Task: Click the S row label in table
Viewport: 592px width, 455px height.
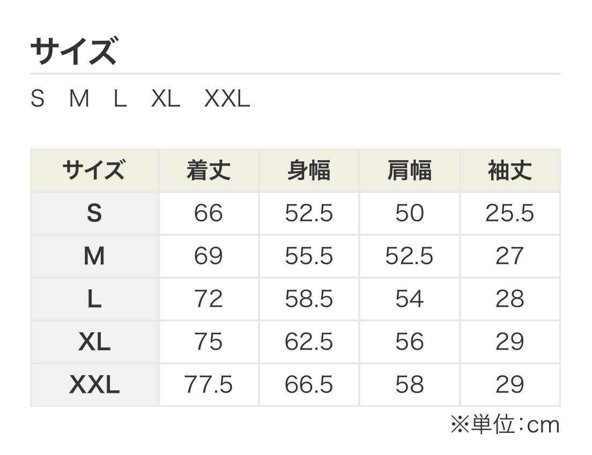Action: point(94,214)
